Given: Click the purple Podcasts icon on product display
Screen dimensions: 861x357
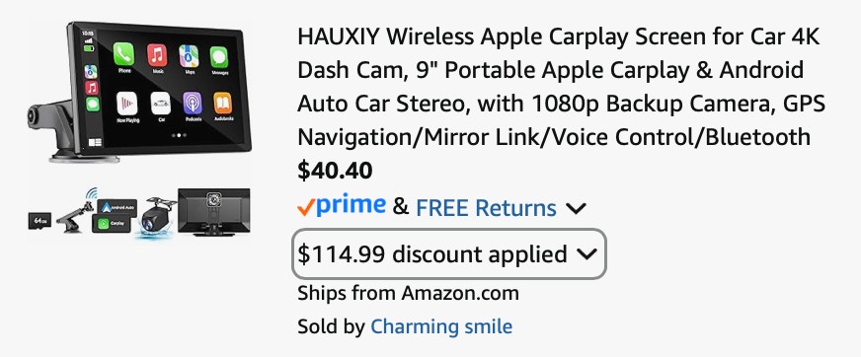Looking at the screenshot, I should coord(193,104).
